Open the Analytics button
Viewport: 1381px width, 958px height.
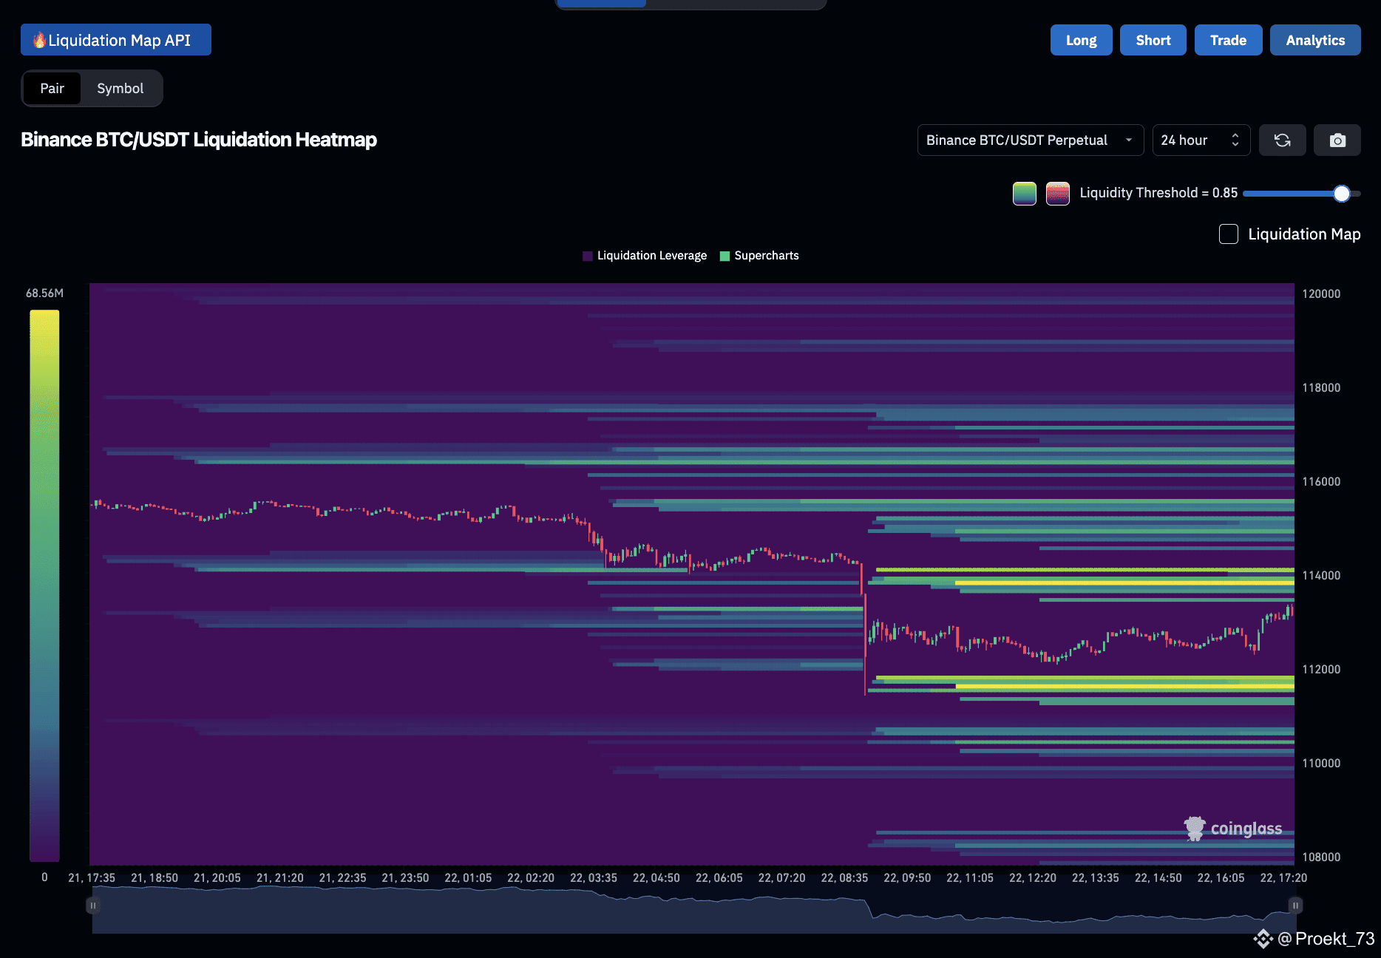1315,40
